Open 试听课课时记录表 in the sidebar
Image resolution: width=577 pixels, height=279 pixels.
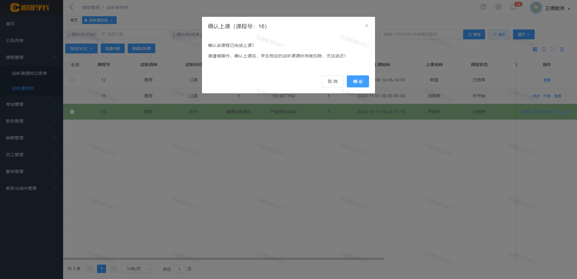tap(29, 73)
